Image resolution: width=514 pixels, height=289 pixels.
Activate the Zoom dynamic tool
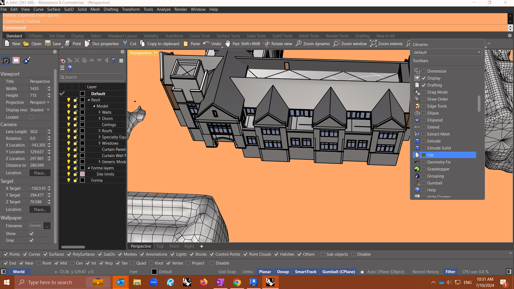point(298,44)
